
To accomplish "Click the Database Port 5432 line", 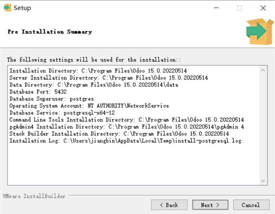I will (x=38, y=92).
